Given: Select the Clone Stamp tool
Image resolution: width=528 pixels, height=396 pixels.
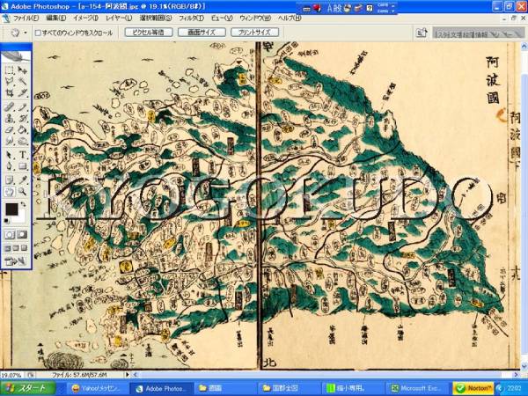Looking at the screenshot, I should coord(10,118).
